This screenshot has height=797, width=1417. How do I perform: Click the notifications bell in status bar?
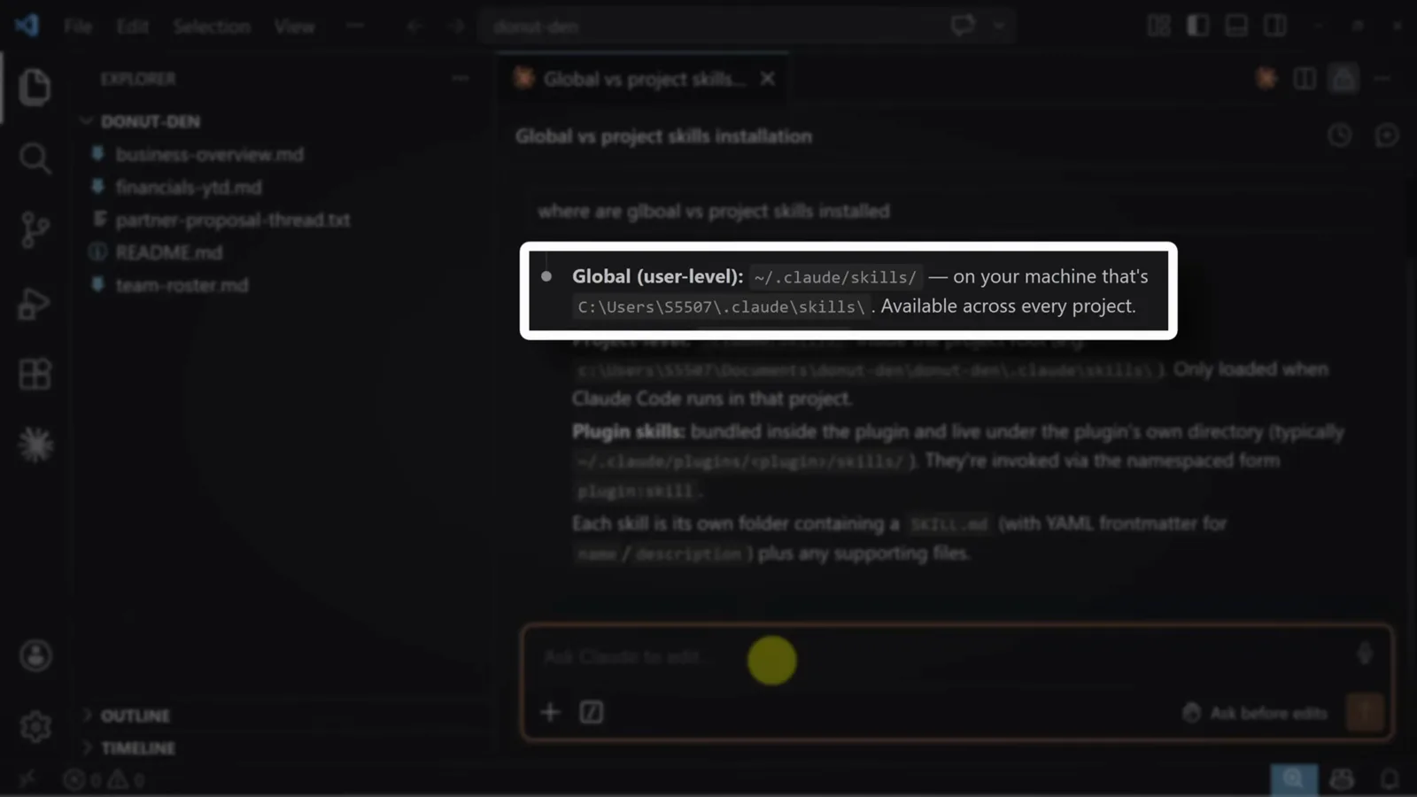pyautogui.click(x=1390, y=779)
